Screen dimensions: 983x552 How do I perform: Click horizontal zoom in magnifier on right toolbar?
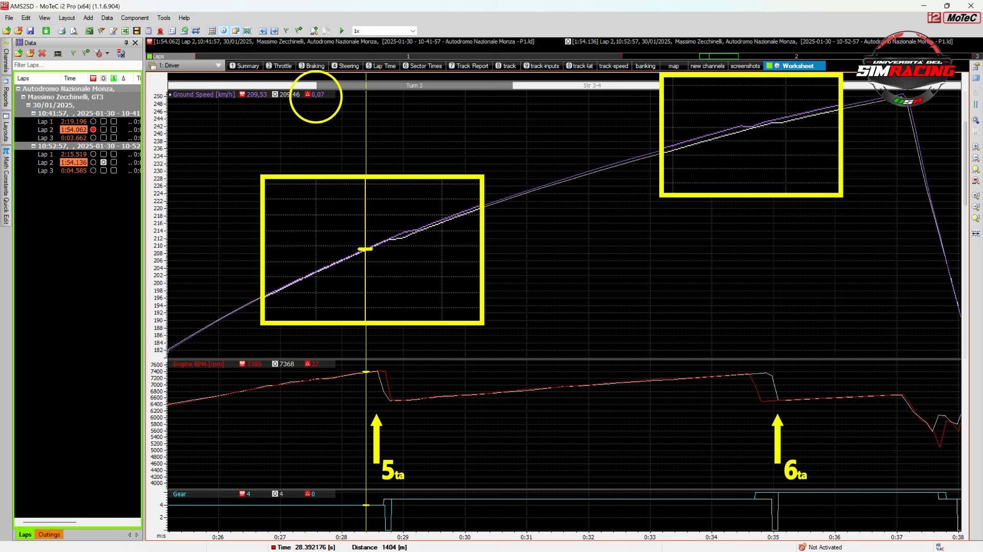point(975,147)
